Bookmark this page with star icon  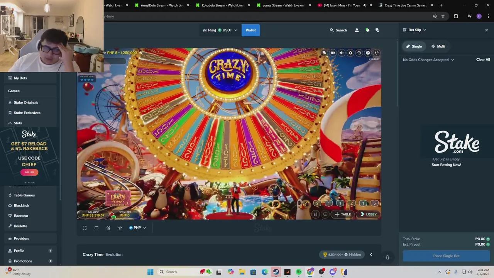pos(443,16)
